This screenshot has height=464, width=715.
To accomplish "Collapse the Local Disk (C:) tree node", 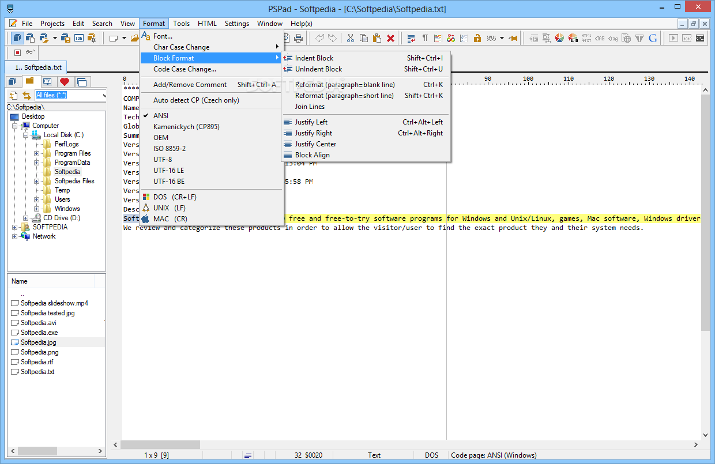I will tap(26, 135).
